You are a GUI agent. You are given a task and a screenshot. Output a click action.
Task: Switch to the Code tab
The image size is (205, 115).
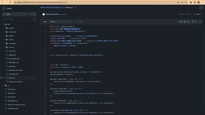[45, 22]
